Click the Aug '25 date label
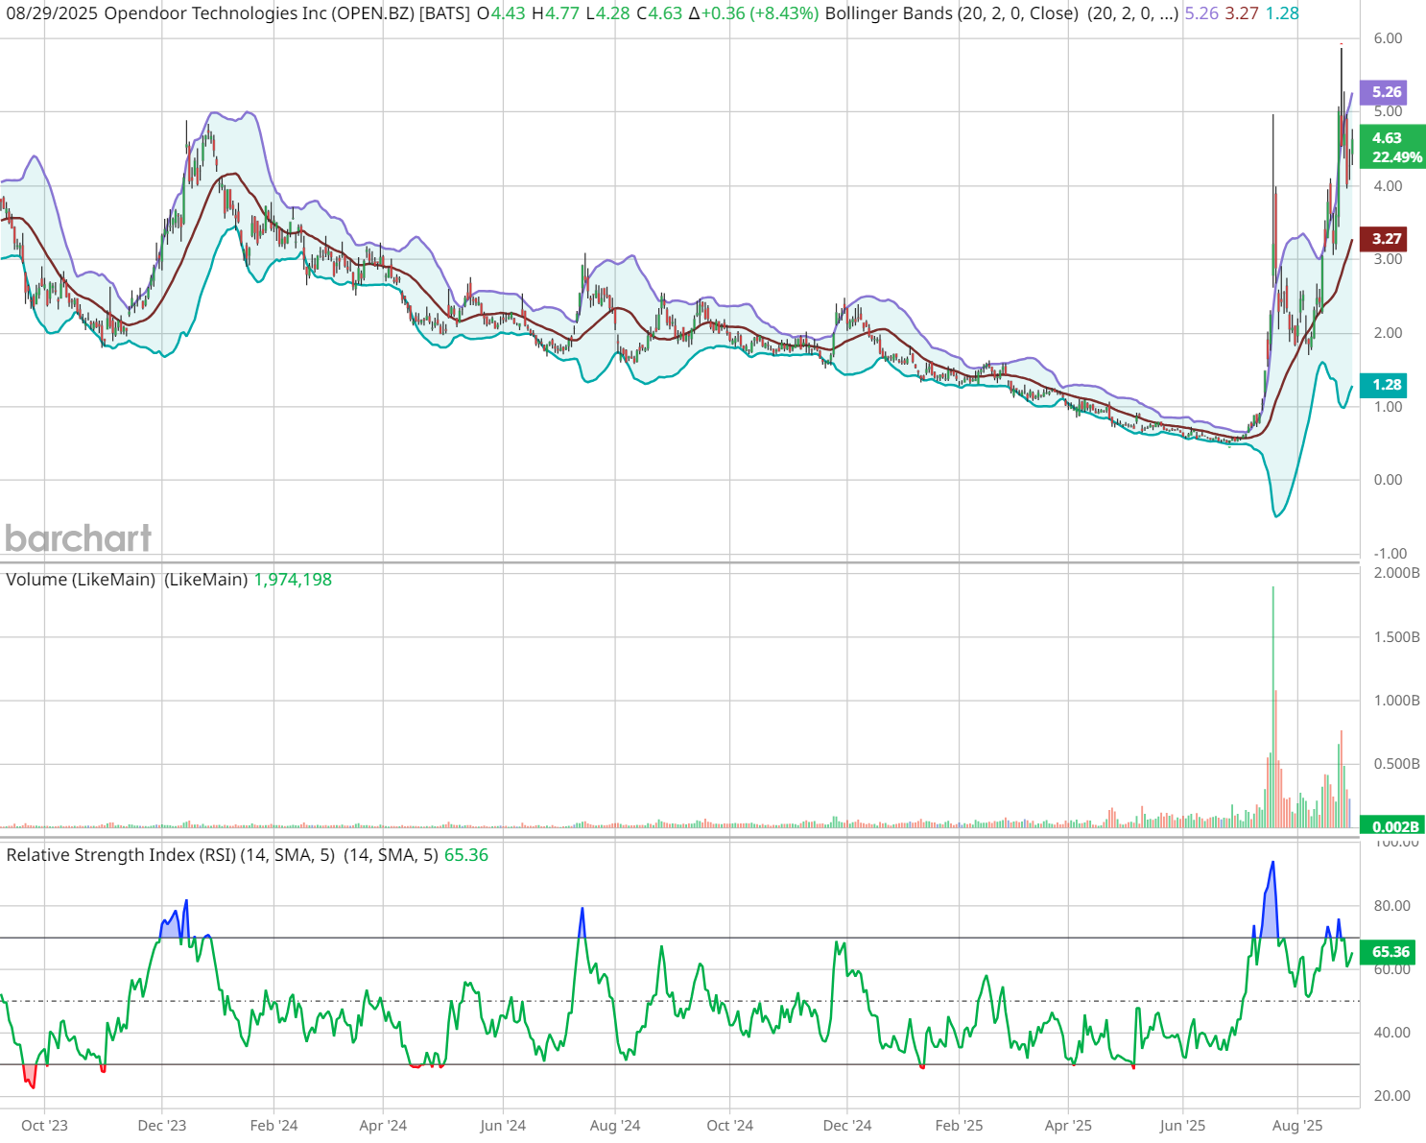Screen dimensions: 1426x1143 (1297, 1126)
